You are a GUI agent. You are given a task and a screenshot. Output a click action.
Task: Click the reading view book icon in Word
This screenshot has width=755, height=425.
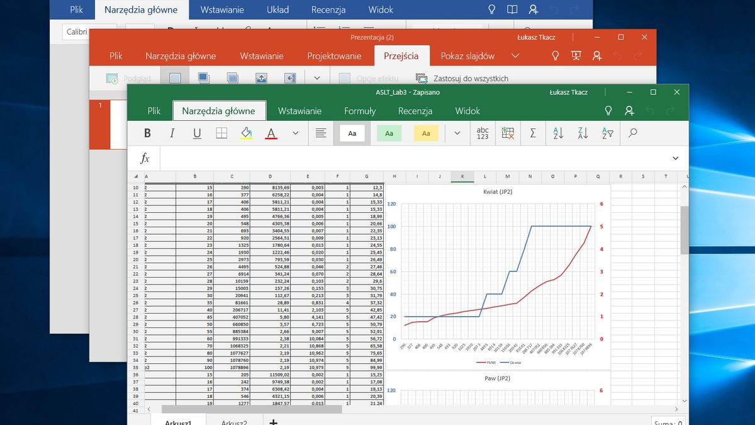513,9
